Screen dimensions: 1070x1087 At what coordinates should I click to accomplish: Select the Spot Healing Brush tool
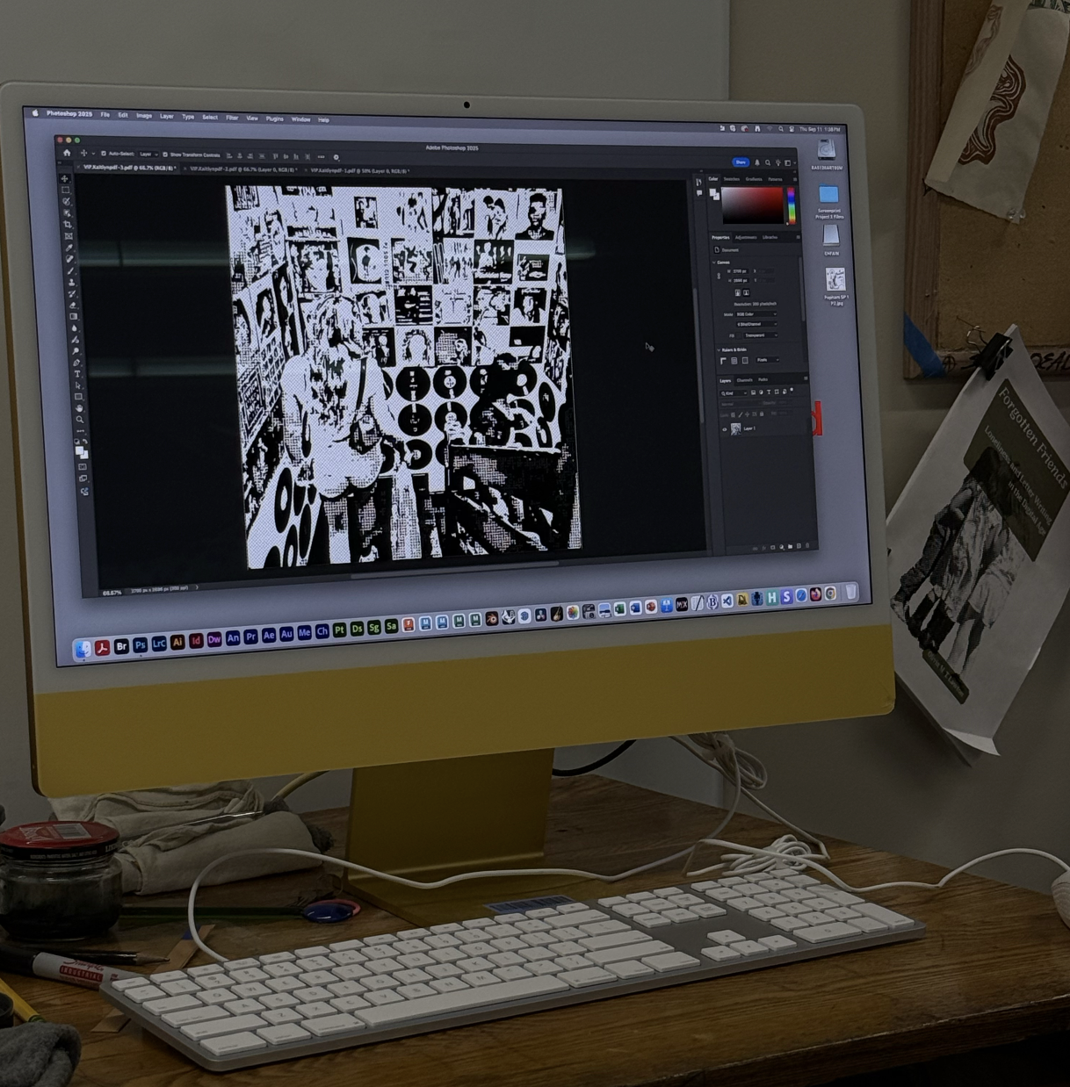70,258
